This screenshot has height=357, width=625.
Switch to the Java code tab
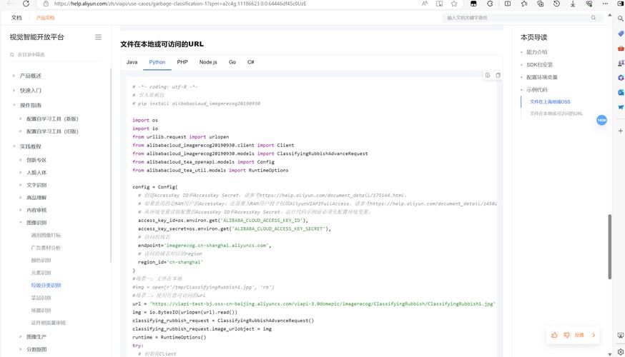pos(132,62)
